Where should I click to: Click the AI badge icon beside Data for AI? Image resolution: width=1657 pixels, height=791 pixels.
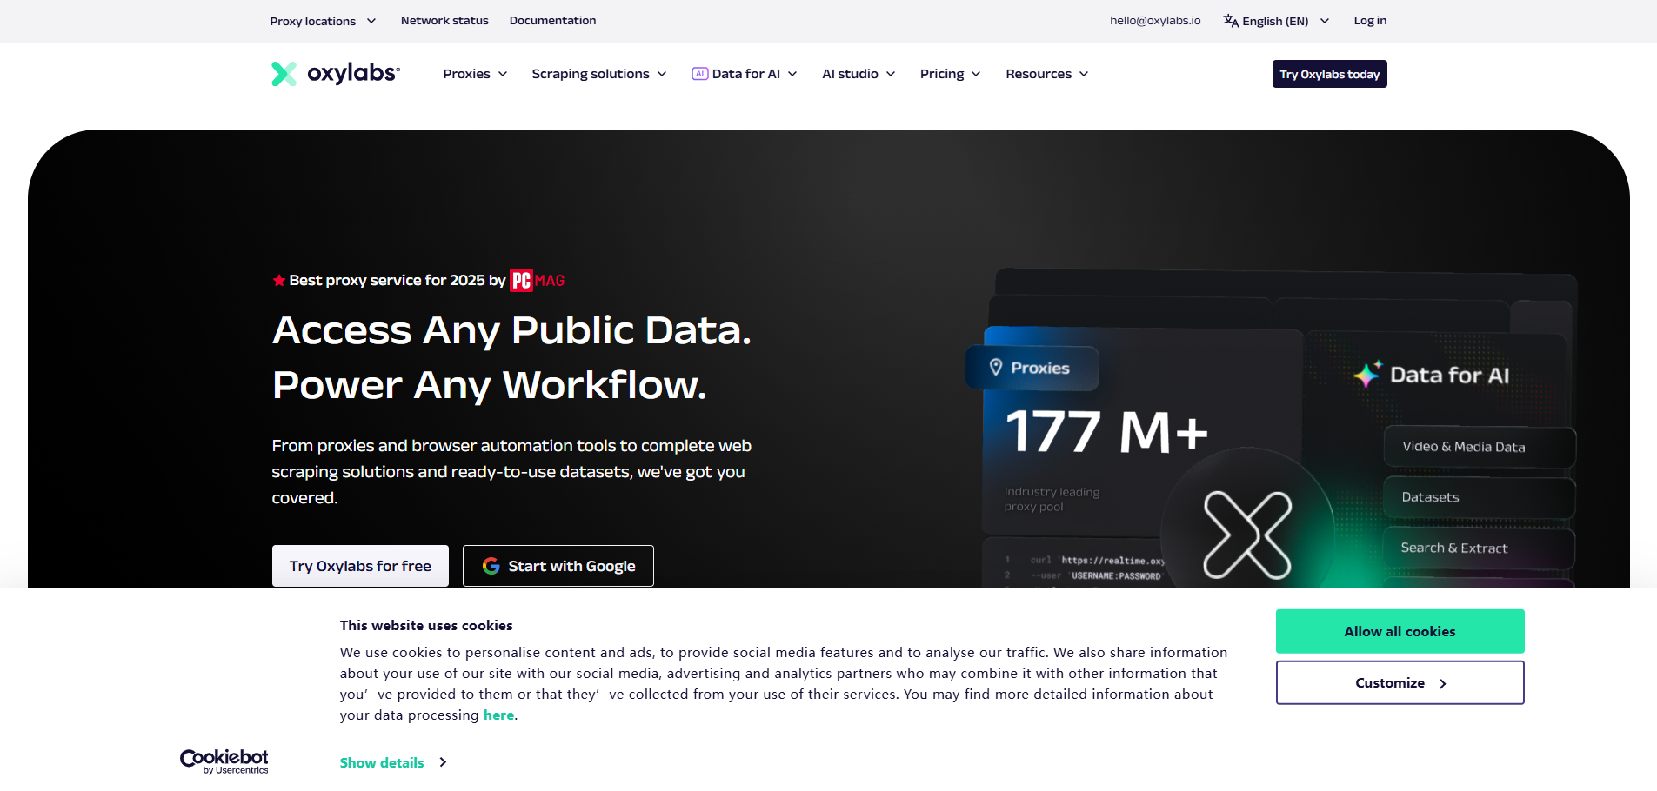click(699, 74)
